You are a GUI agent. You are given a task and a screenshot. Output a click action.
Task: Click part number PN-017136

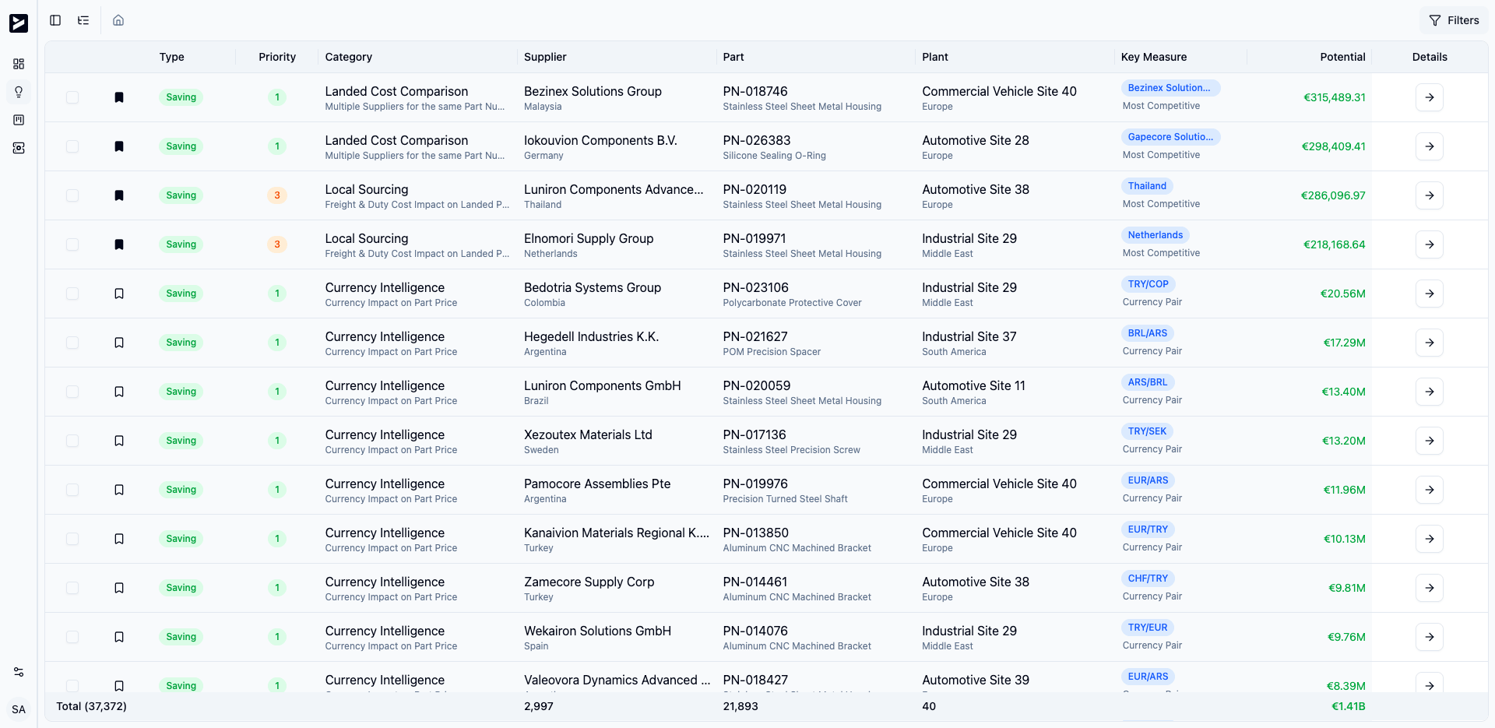click(755, 434)
